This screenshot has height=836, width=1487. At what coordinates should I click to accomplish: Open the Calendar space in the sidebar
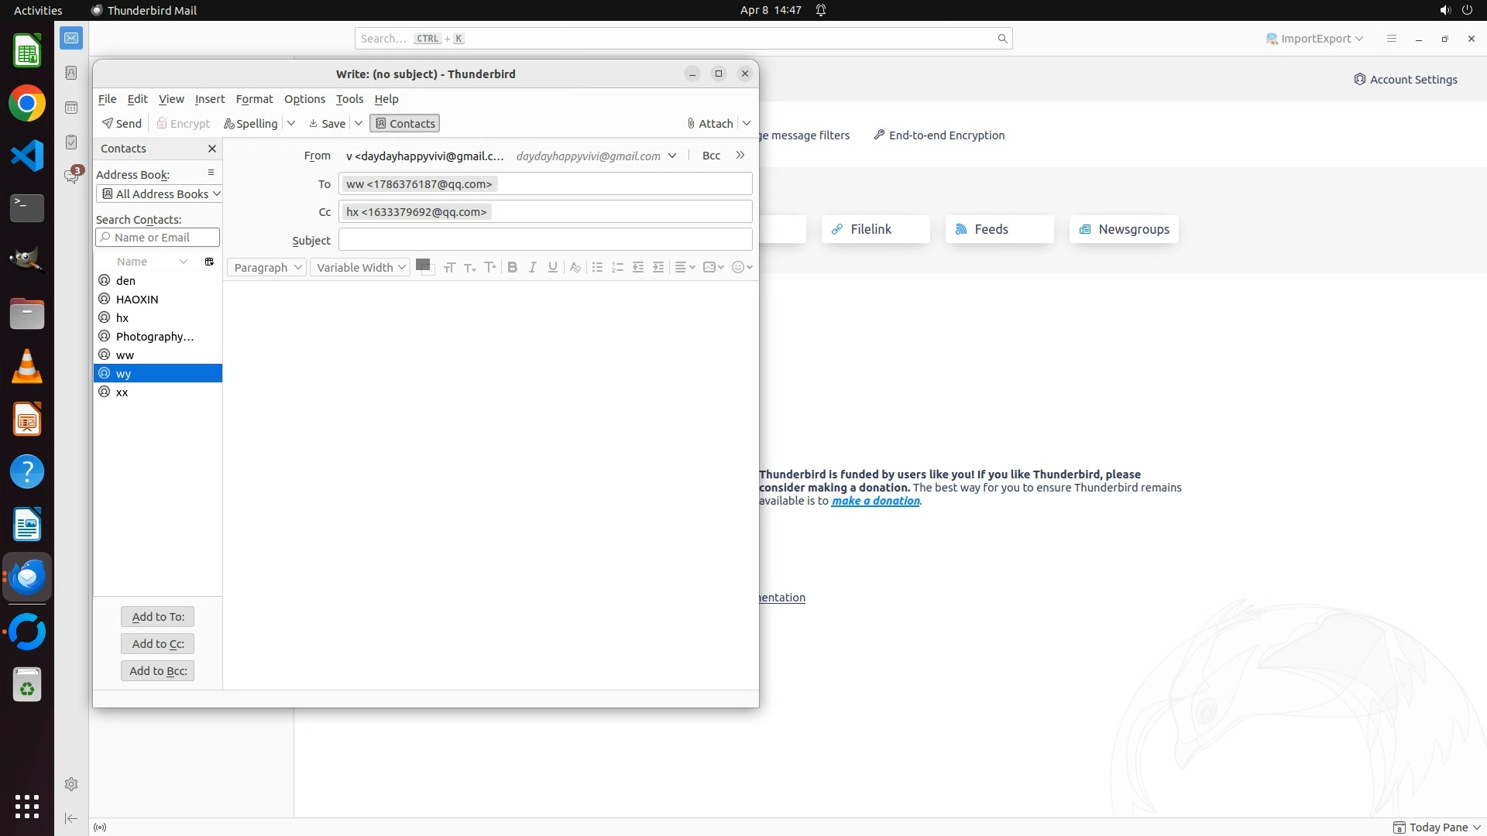coord(71,108)
